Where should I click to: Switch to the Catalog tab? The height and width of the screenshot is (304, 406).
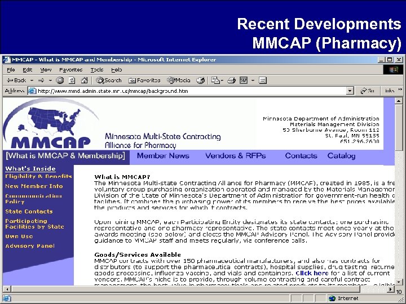point(341,155)
